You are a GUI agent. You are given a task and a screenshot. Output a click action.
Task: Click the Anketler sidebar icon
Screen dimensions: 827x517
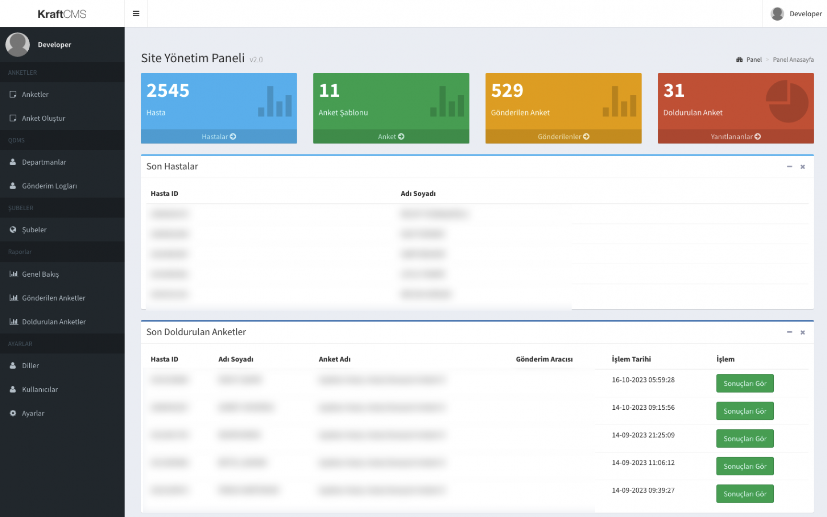(13, 94)
